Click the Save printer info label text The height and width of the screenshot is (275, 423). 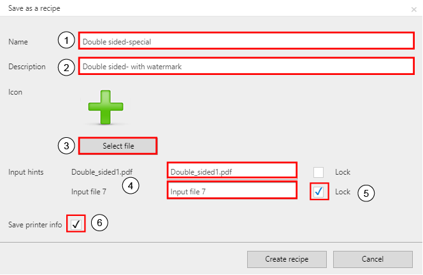[35, 224]
